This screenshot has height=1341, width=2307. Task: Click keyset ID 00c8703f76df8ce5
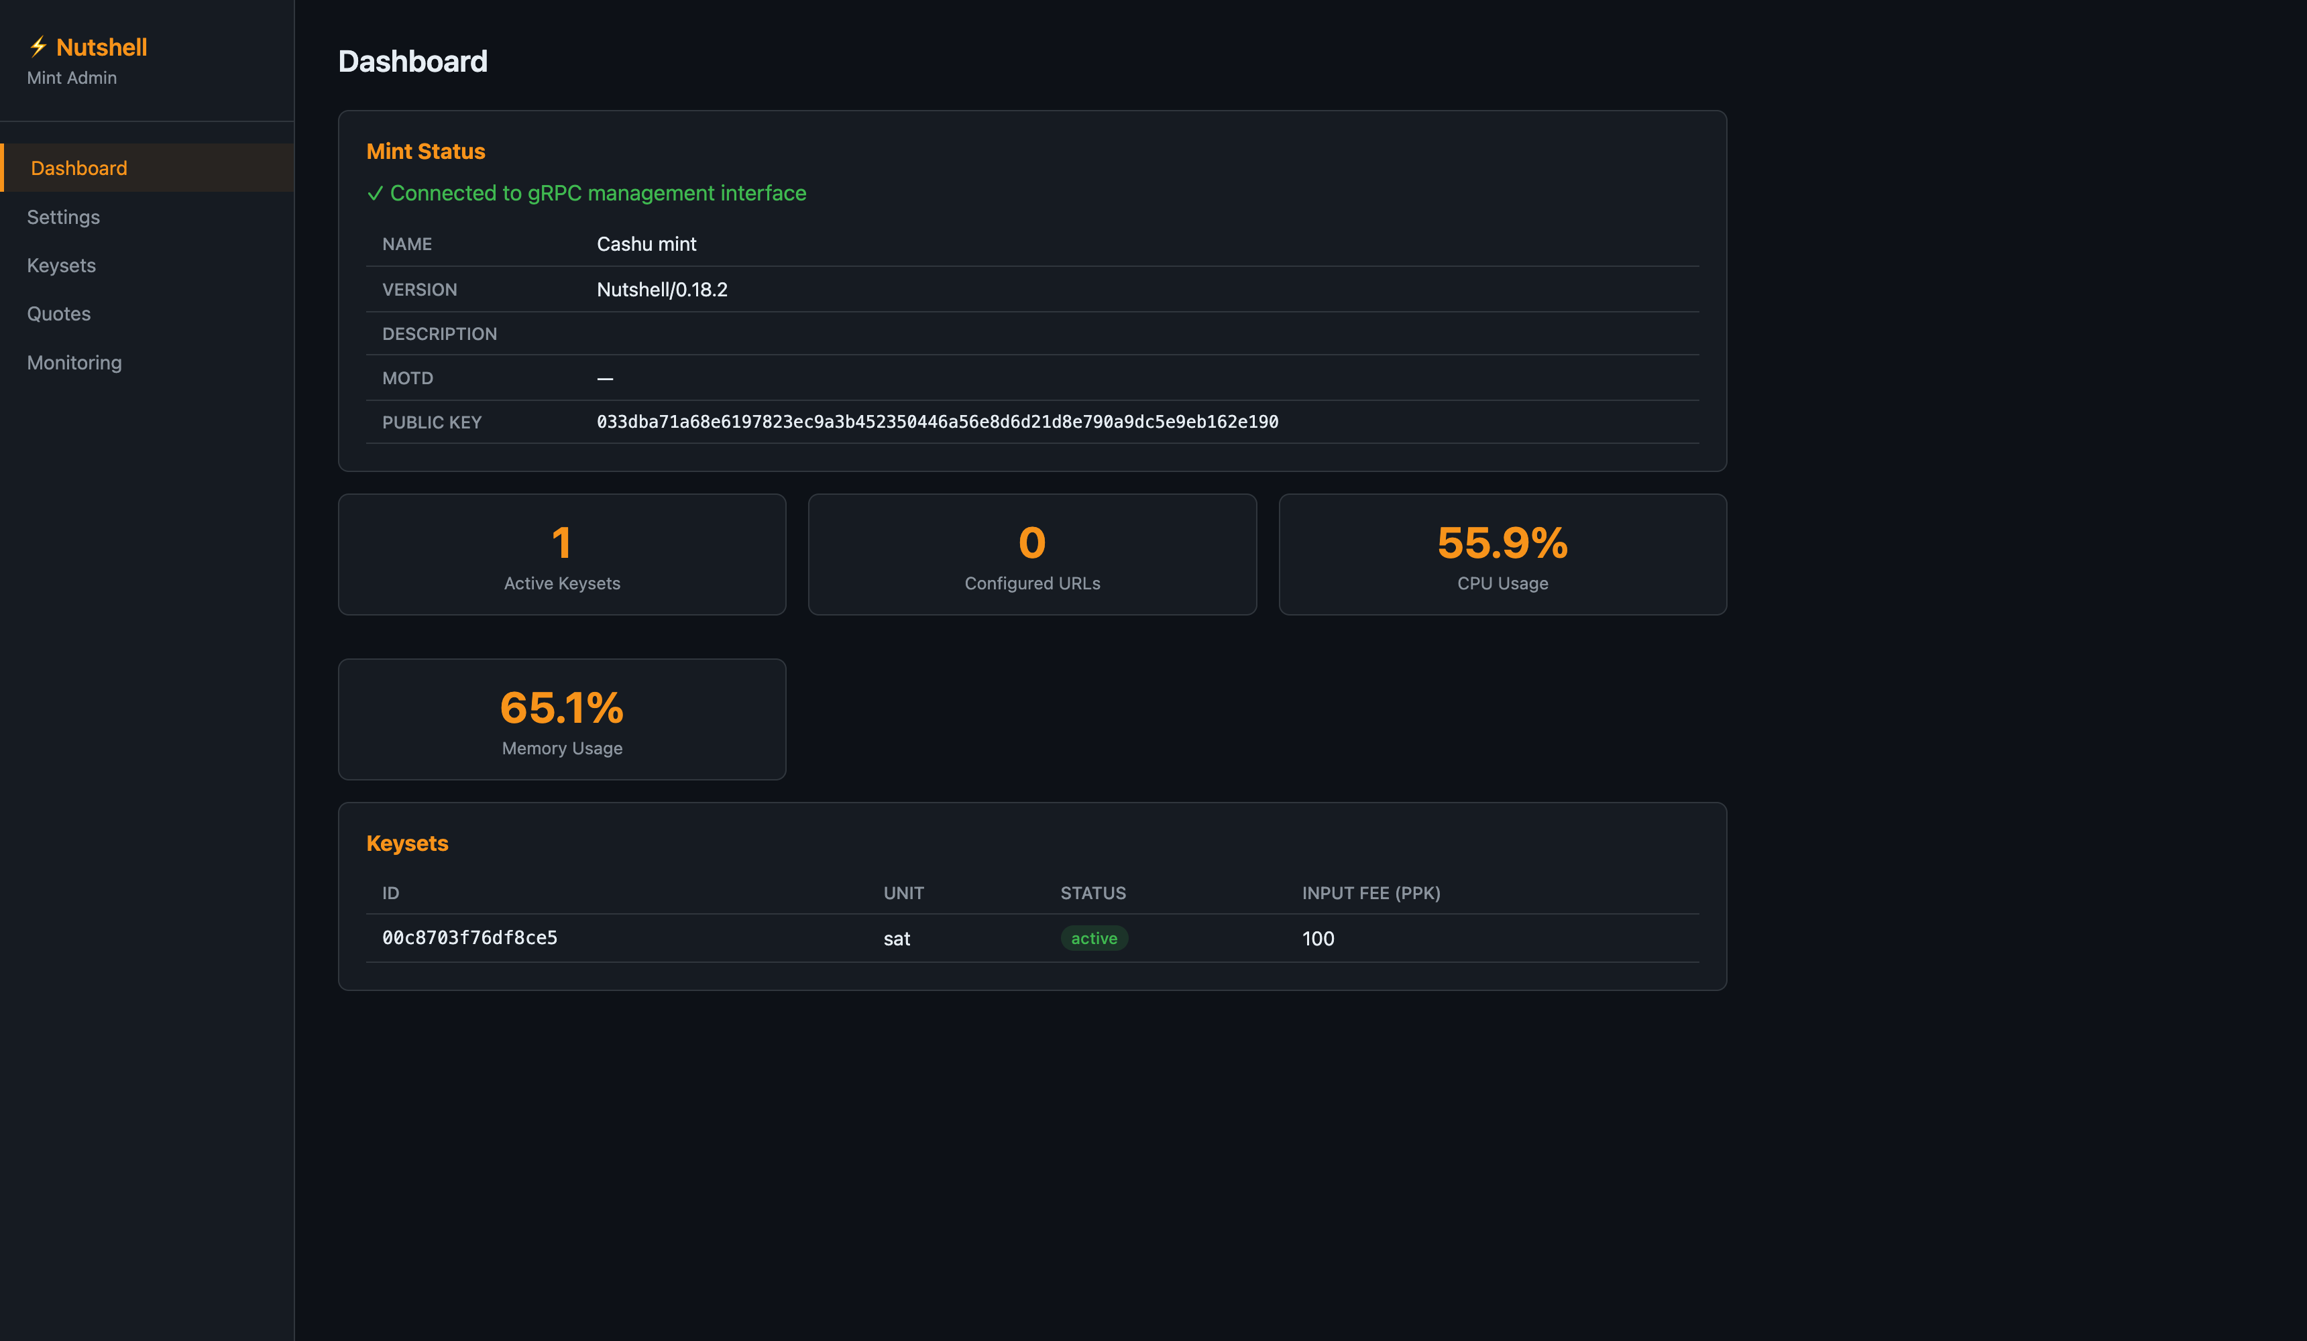pyautogui.click(x=469, y=938)
